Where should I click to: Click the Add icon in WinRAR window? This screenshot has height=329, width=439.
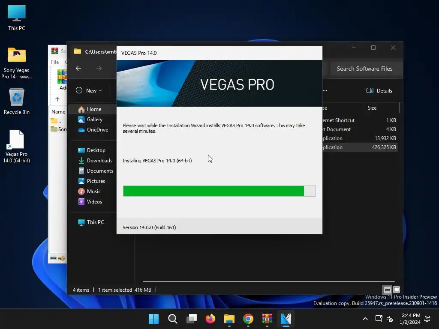tap(62, 80)
